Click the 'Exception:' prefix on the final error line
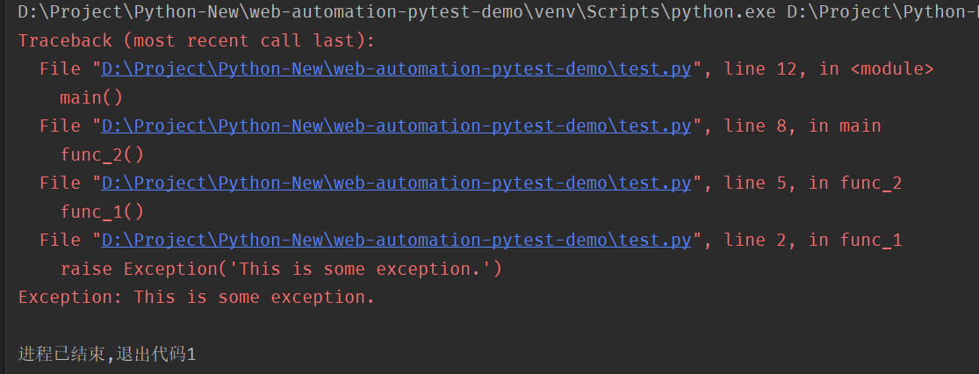The image size is (979, 374). [70, 298]
